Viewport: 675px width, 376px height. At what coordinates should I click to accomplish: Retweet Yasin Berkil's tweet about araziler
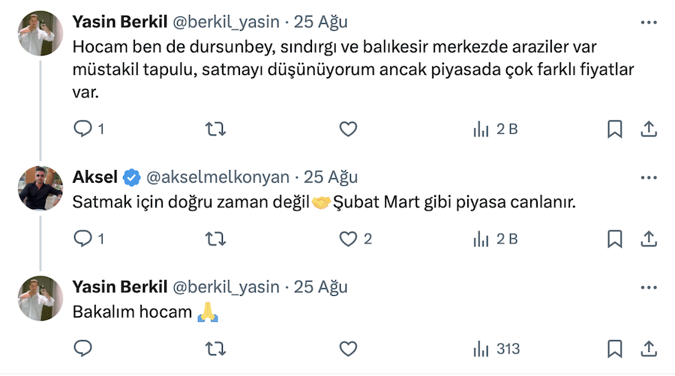pyautogui.click(x=215, y=130)
